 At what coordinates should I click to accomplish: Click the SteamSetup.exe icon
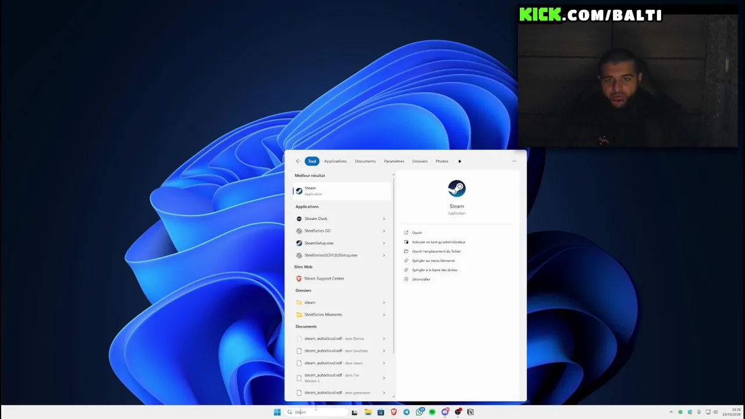pyautogui.click(x=299, y=243)
